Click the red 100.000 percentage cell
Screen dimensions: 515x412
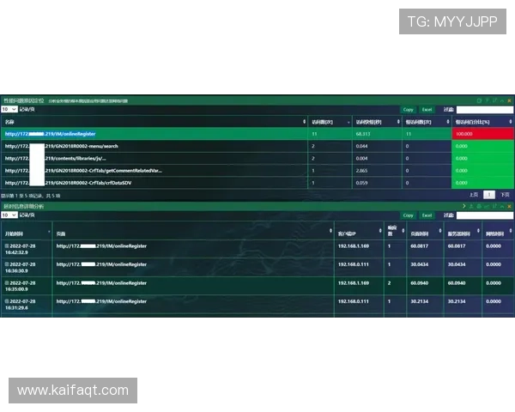(482, 134)
